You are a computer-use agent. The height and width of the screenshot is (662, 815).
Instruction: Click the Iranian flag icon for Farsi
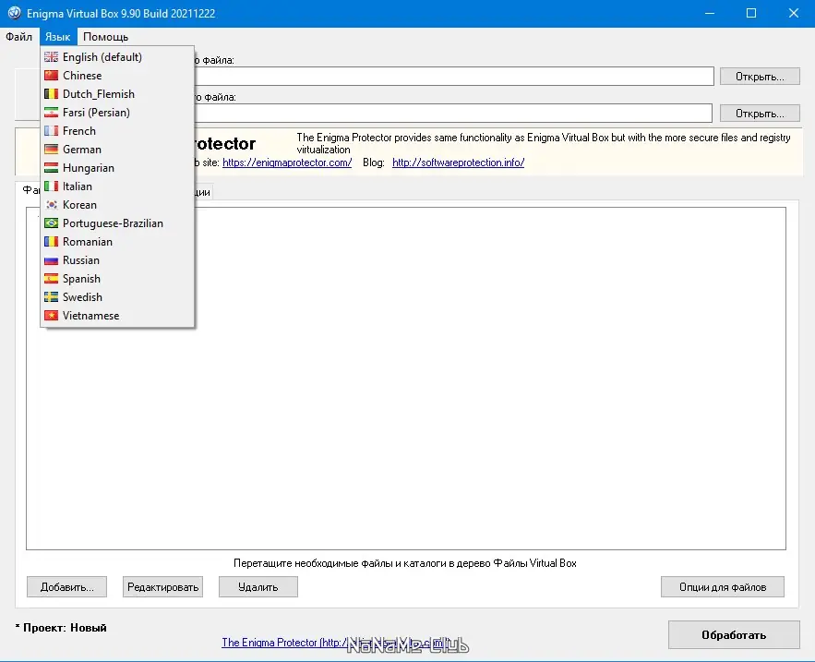click(x=51, y=113)
